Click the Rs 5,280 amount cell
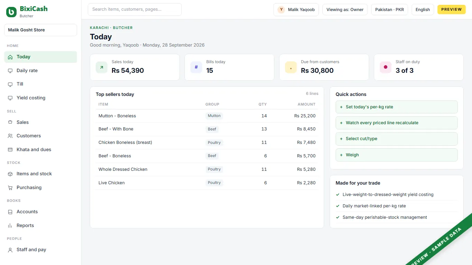 (x=306, y=169)
